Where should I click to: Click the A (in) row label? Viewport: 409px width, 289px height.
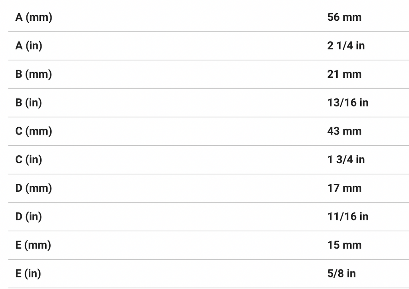(x=29, y=46)
